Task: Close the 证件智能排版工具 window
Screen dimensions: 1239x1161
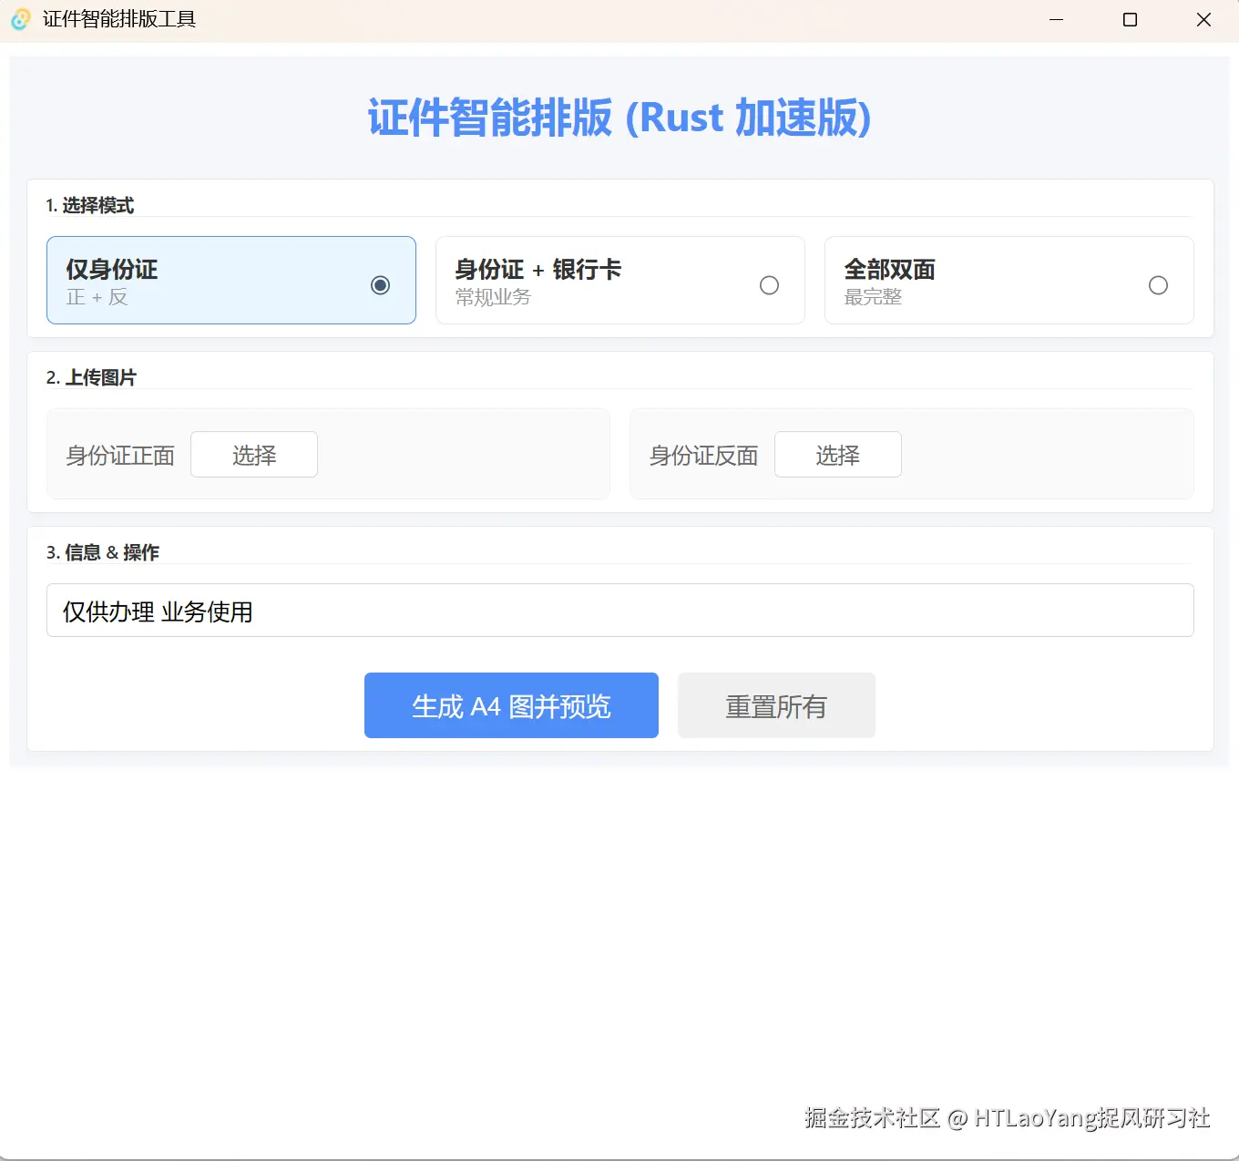Action: 1203,19
